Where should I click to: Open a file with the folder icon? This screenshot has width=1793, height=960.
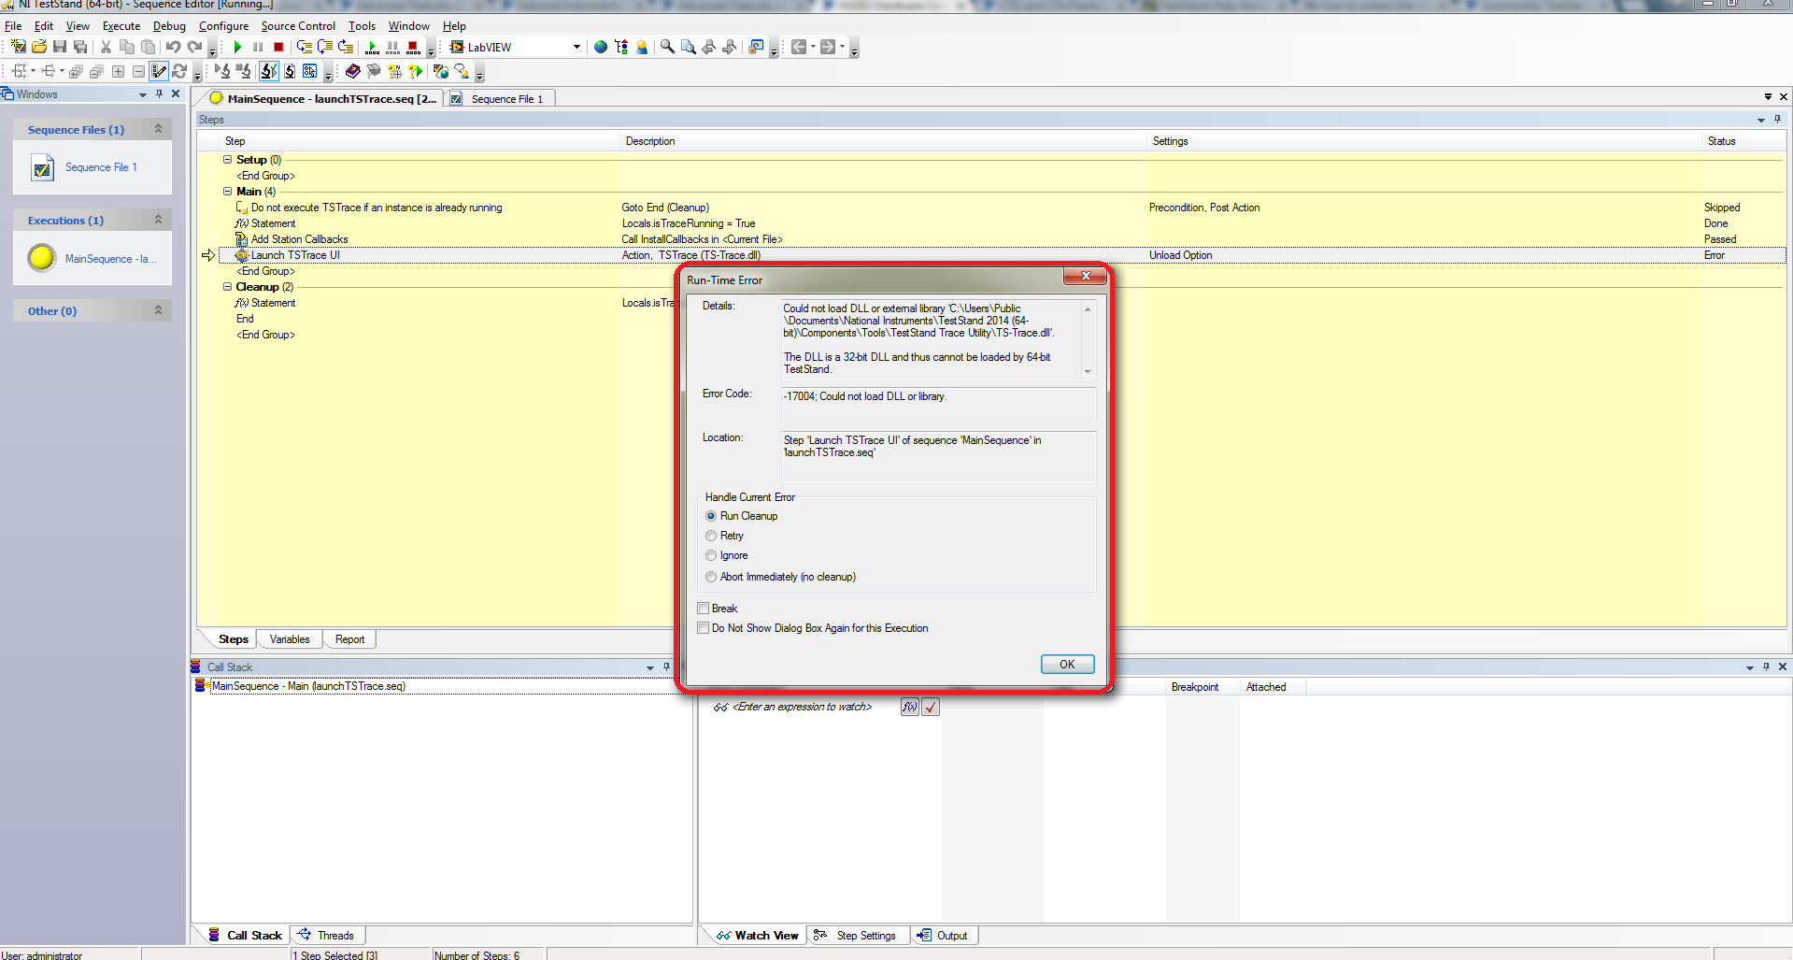pos(39,47)
